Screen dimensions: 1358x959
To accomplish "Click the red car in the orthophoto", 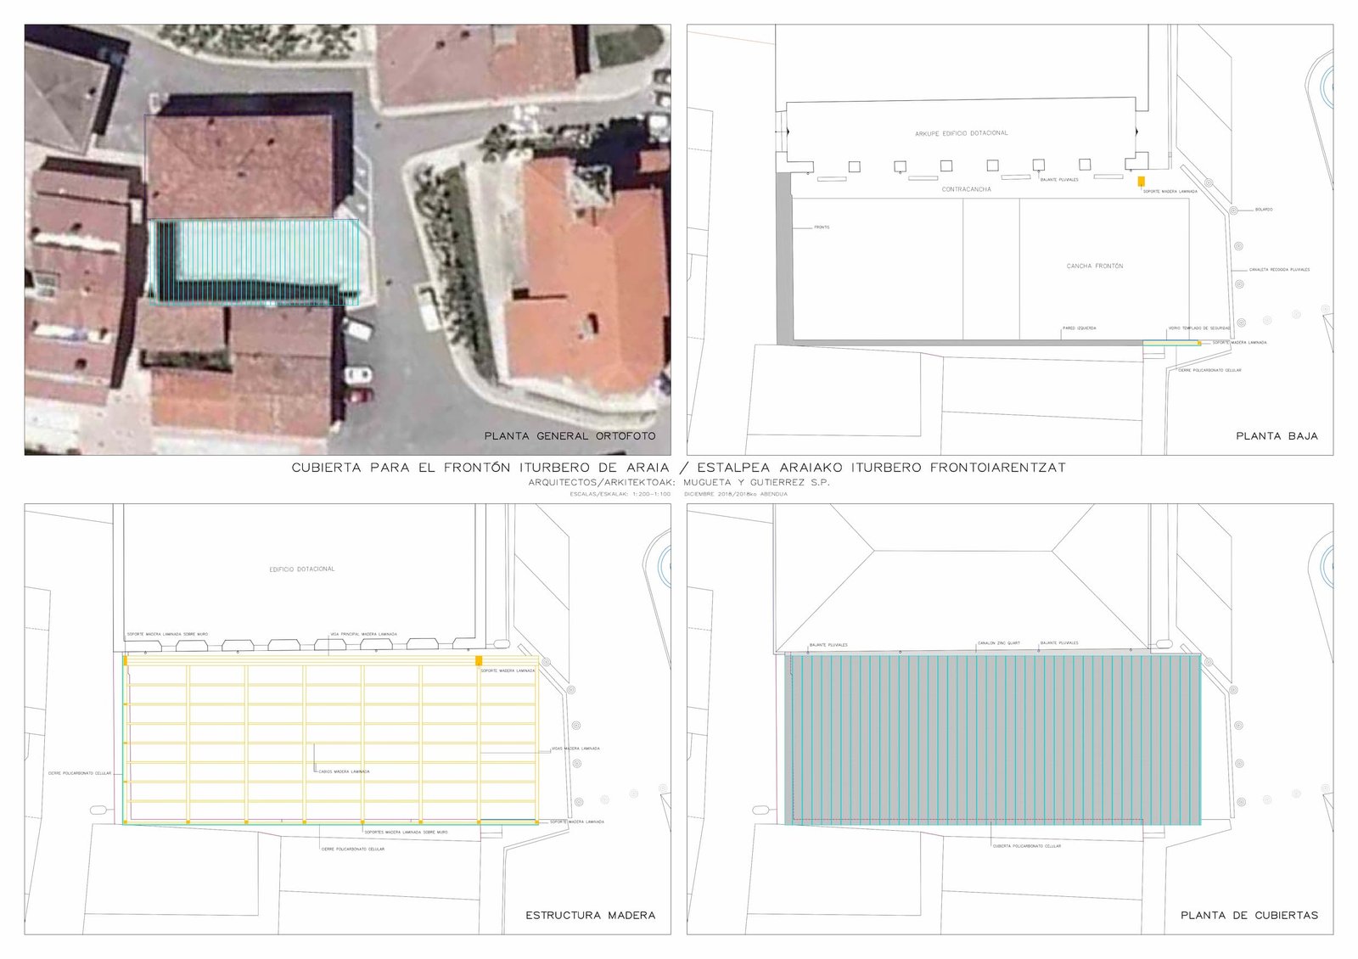I will [360, 395].
